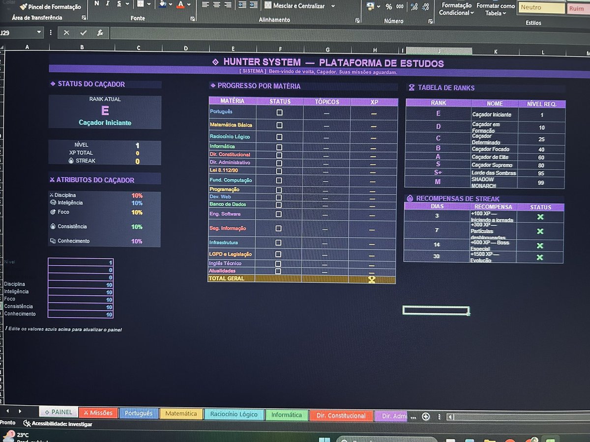Show more sheet tabs with ellipsis button
Viewport: 590px width, 442px height.
(x=414, y=417)
